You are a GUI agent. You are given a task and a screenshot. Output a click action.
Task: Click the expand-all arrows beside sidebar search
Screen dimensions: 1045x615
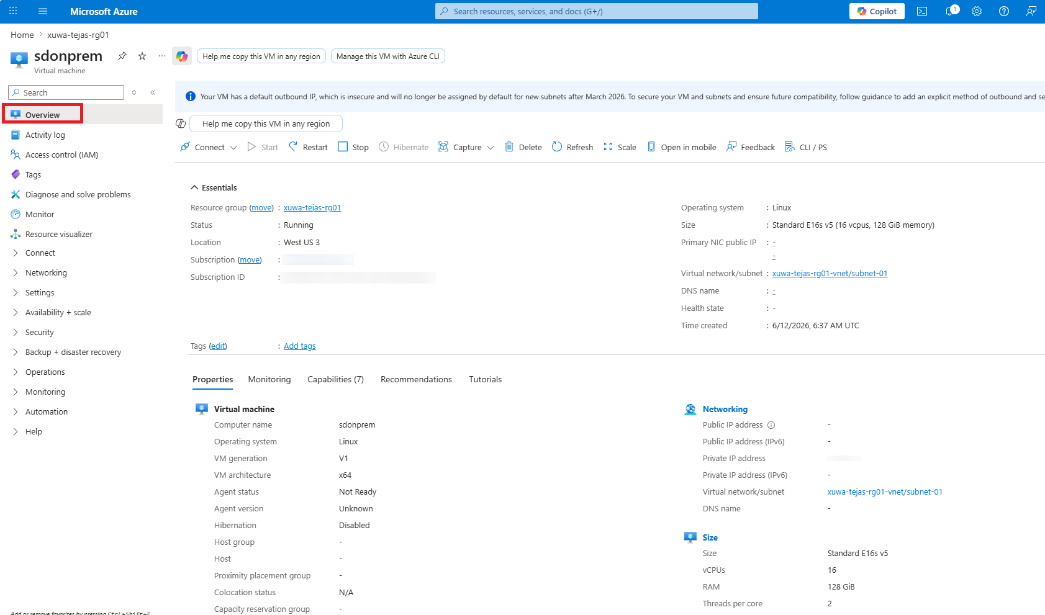coord(134,92)
